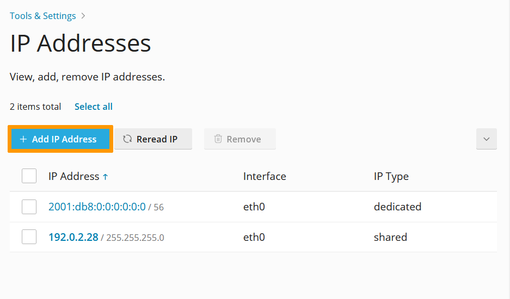Click the trash can icon on Remove
This screenshot has height=299, width=510.
[x=218, y=139]
